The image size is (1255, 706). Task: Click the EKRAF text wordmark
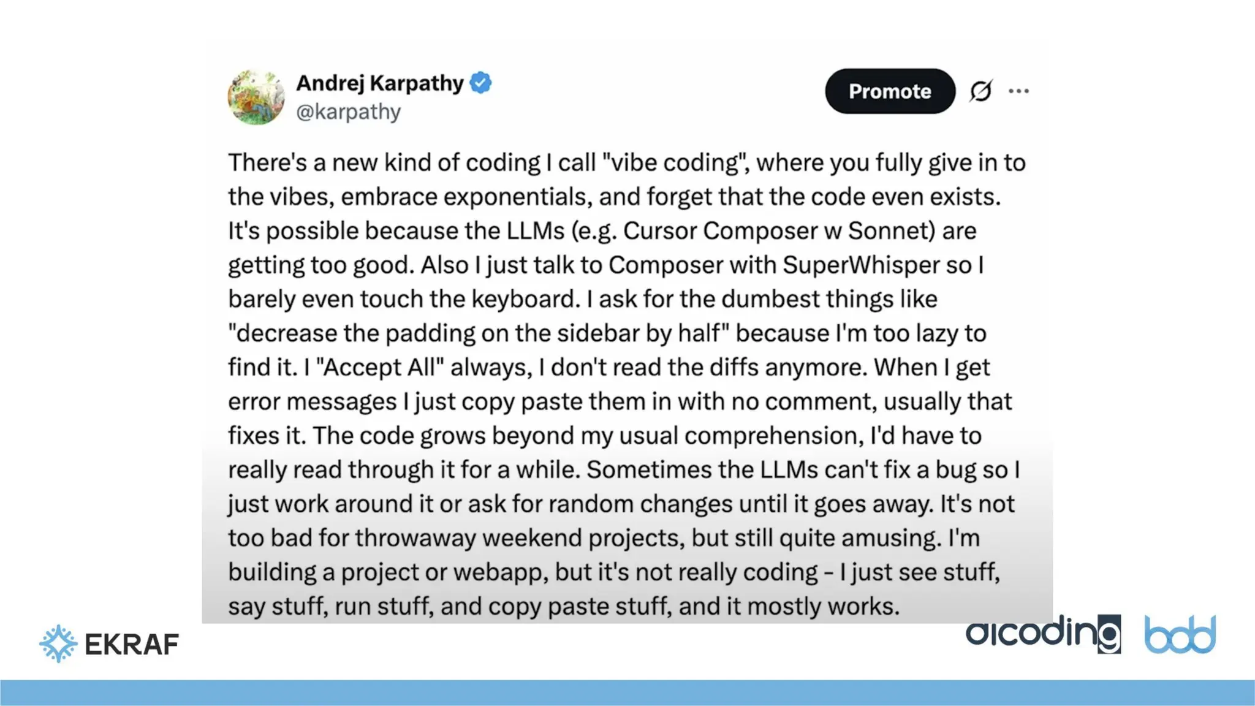132,644
